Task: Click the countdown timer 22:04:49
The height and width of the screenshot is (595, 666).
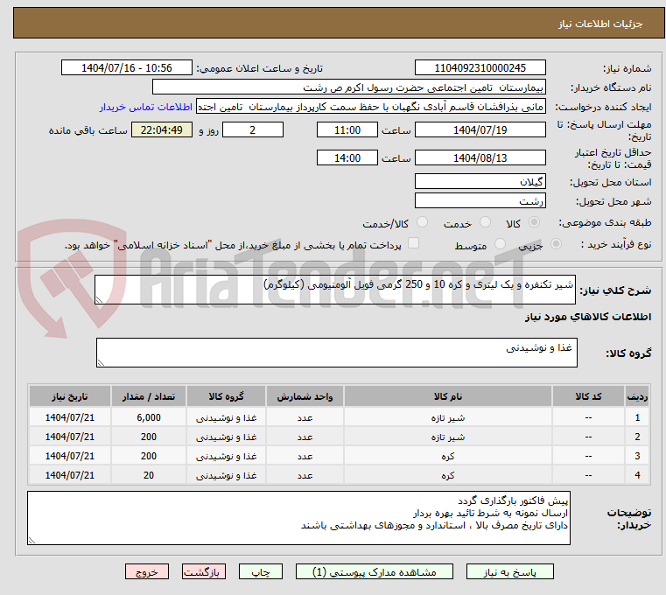Action: 161,129
